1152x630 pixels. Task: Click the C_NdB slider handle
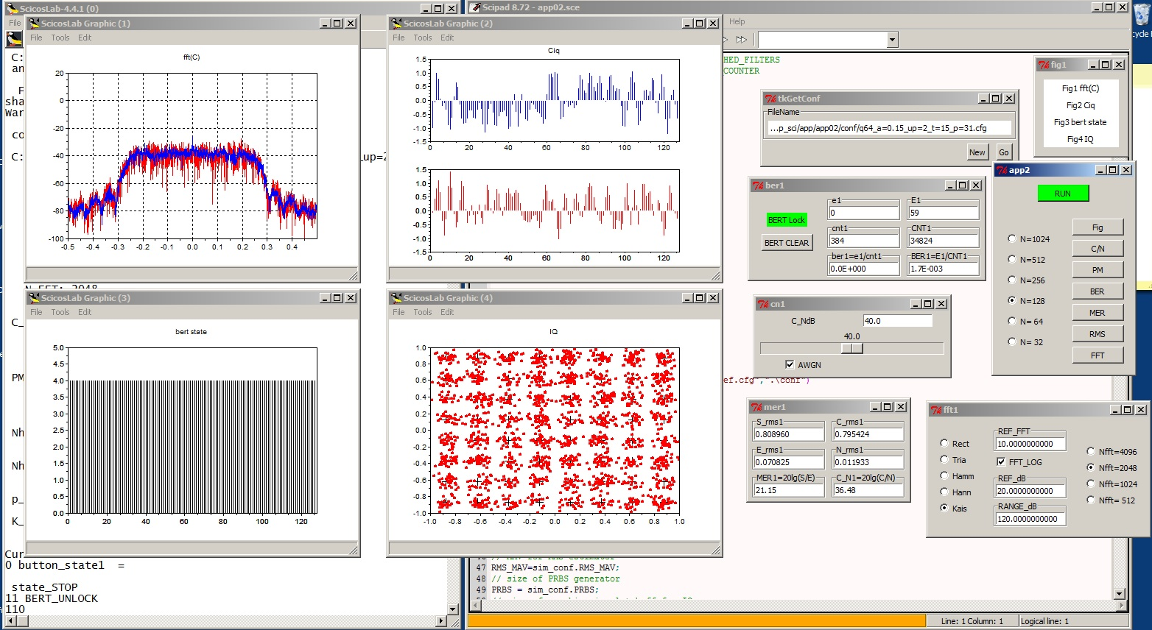(851, 348)
